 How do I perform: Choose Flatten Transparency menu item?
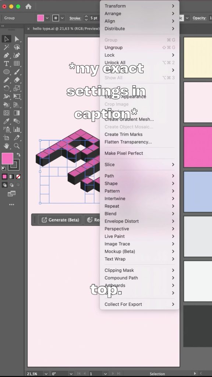coord(139,142)
